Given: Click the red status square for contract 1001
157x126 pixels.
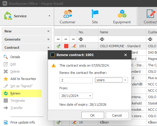Looking at the screenshot, I should (66, 46).
